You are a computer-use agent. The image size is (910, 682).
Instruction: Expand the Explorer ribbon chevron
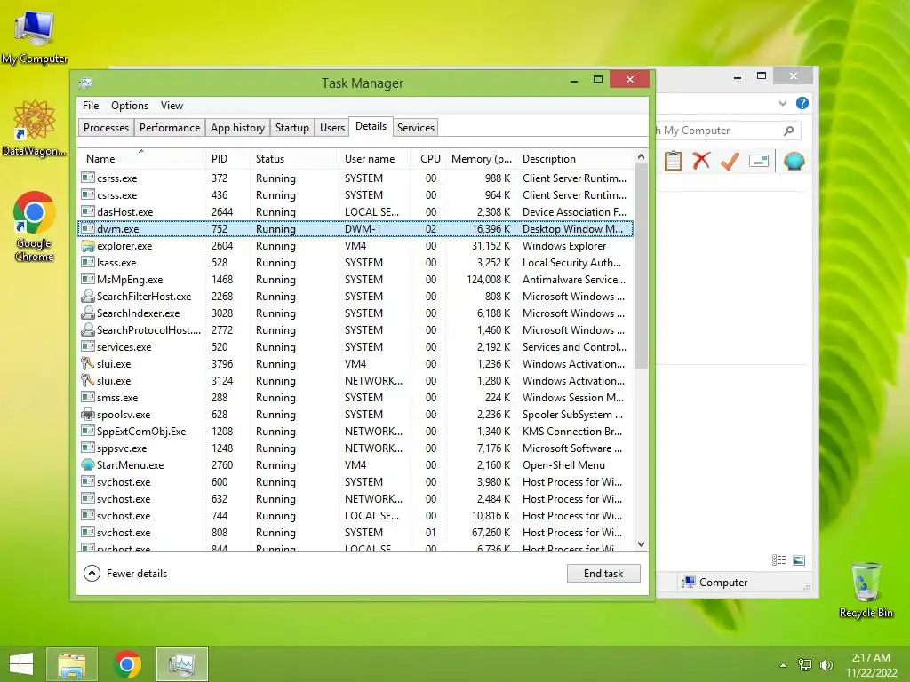(x=782, y=103)
